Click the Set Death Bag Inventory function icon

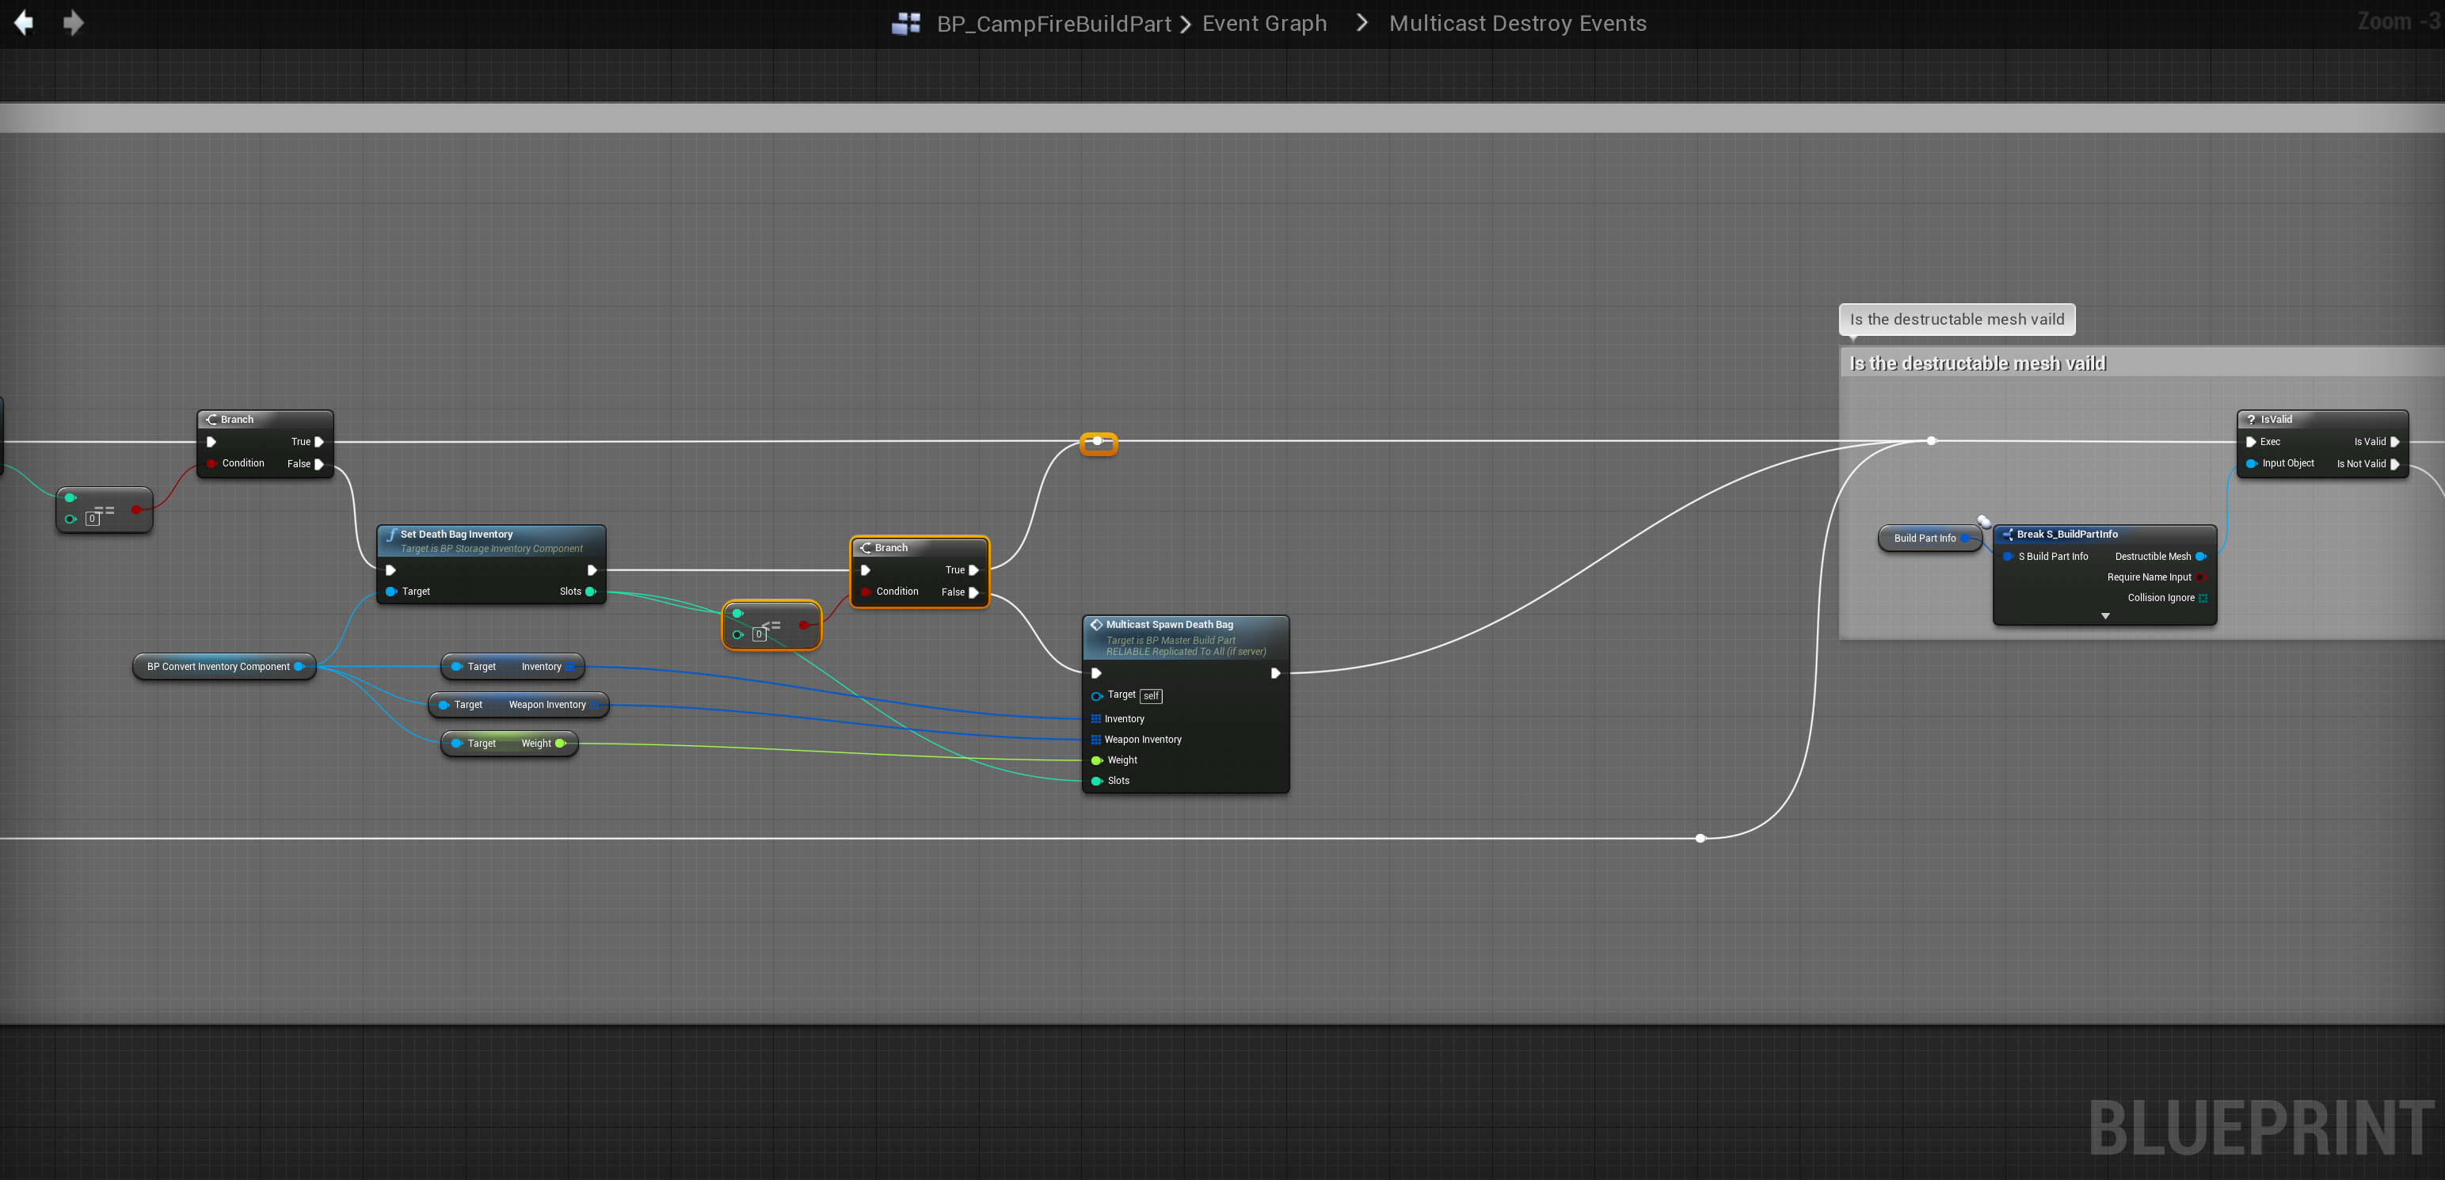click(391, 535)
